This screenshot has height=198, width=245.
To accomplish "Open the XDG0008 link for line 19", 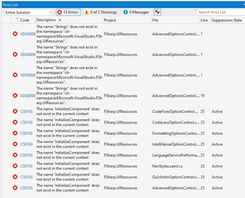I will tap(28, 96).
